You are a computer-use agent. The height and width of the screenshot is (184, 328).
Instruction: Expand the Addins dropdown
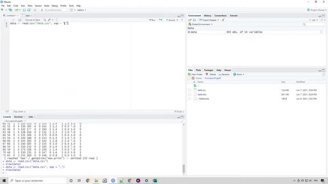81,10
